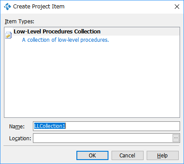Click the 'A collection of low-level procedures.' description

tap(65, 40)
